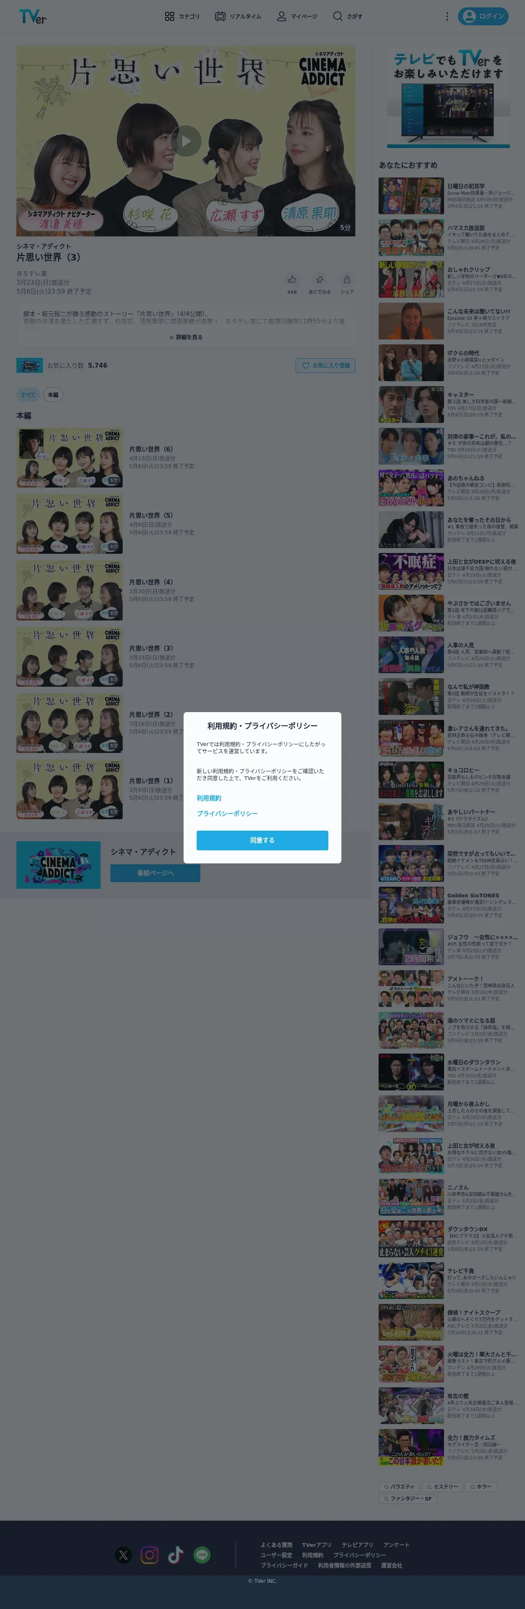525x1609 pixels.
Task: Click the TVer logo in the header
Action: point(32,16)
